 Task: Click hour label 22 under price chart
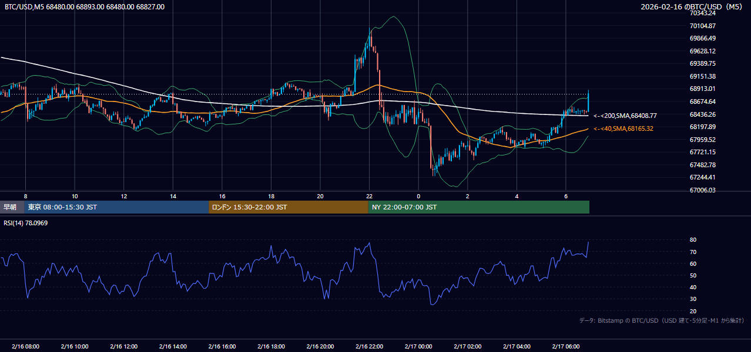[370, 196]
